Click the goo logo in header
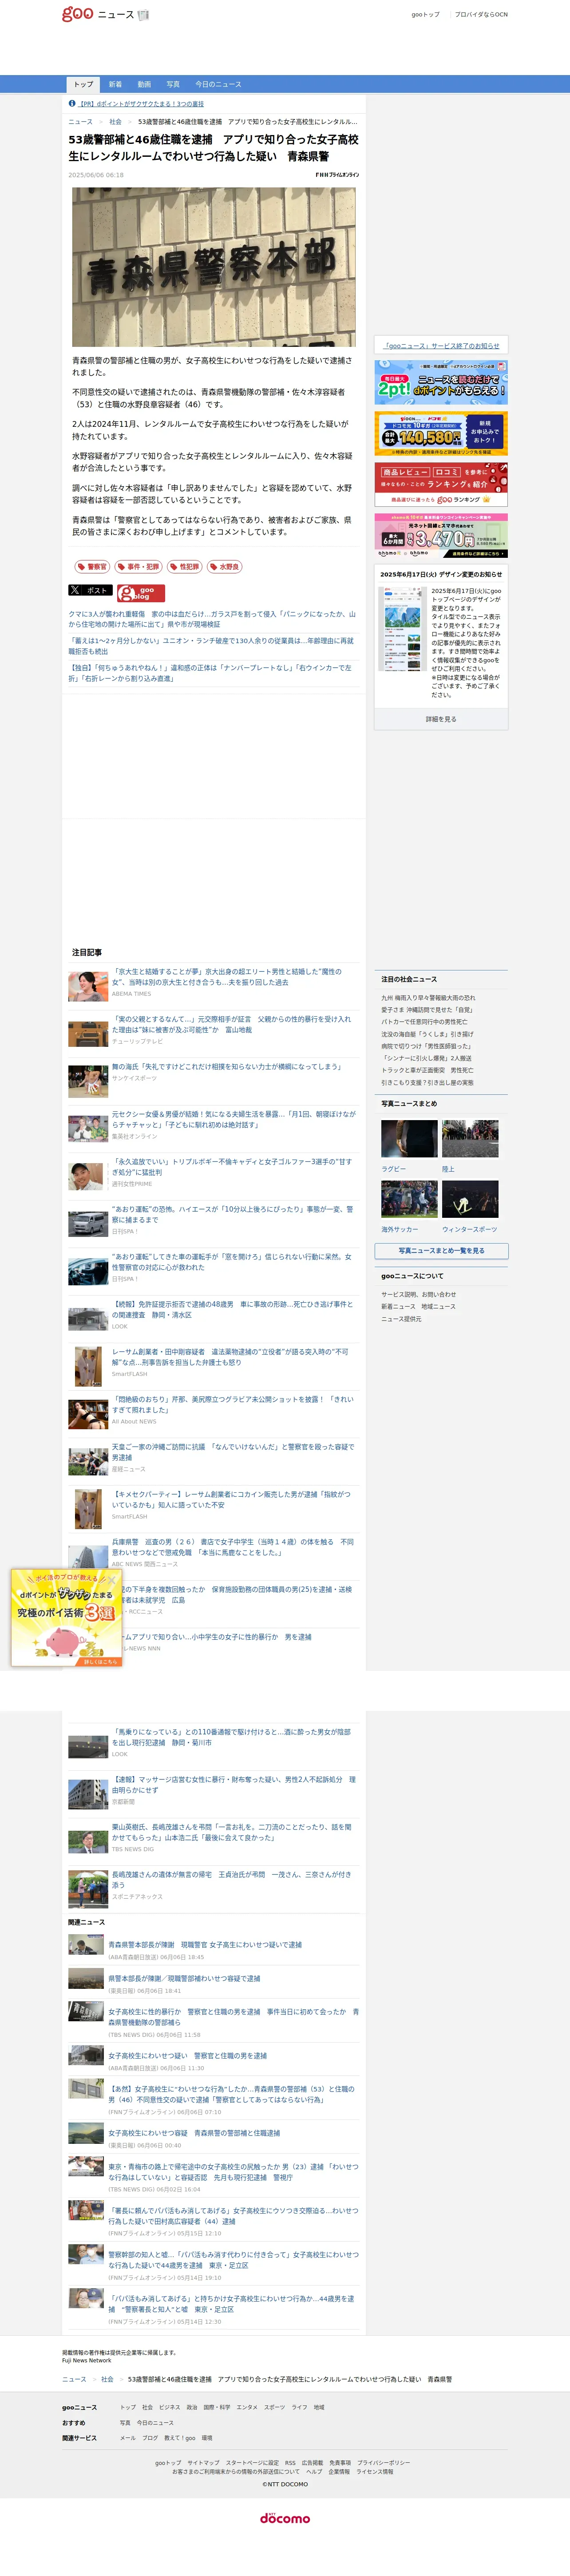Screen dimensions: 570x2576 [x=77, y=14]
